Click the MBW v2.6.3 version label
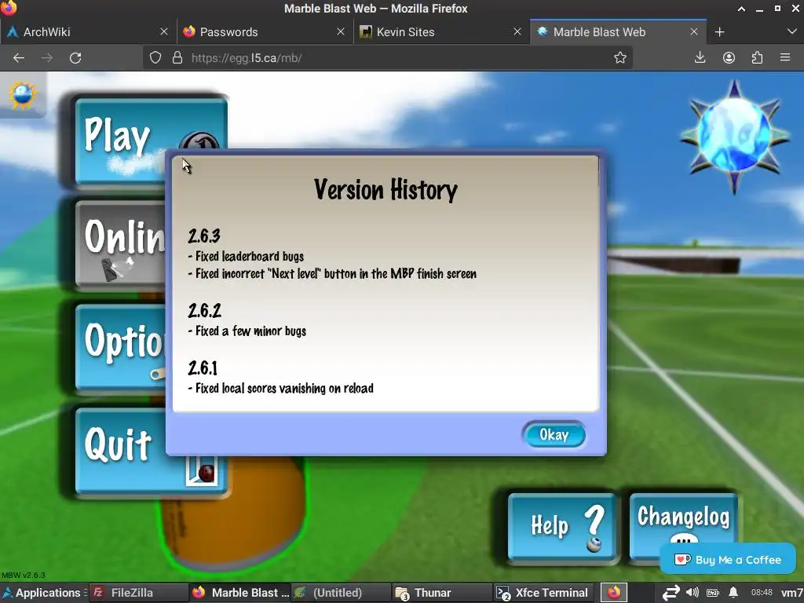The width and height of the screenshot is (804, 603). pyautogui.click(x=23, y=575)
